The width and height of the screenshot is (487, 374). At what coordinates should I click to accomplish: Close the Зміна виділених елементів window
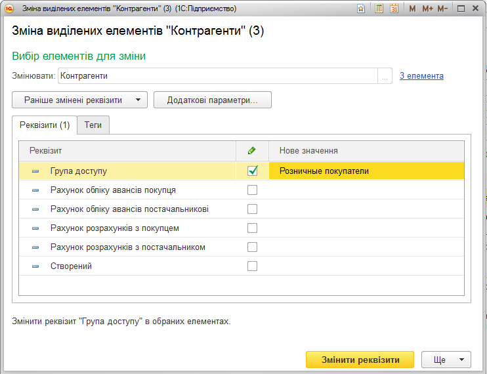[475, 9]
